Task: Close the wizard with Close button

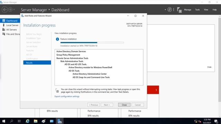Action: tap(124, 105)
